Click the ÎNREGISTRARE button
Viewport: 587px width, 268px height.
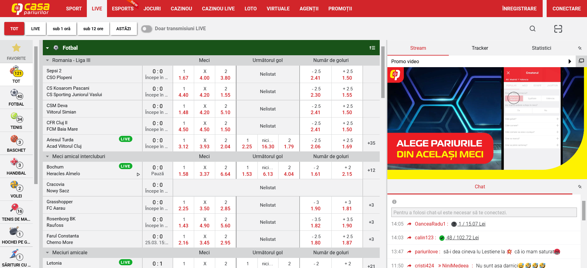[x=519, y=9]
